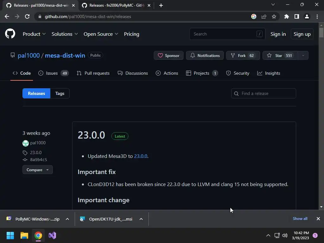Close the downloads bar
This screenshot has width=324, height=243.
tap(318, 219)
